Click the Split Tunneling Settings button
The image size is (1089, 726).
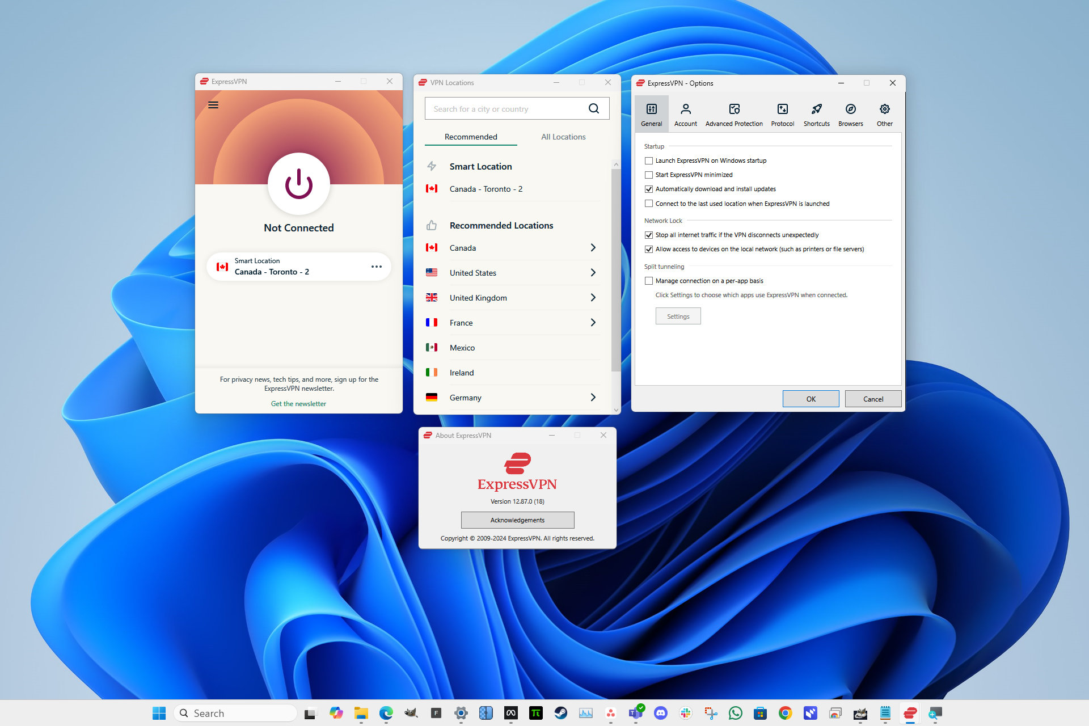pyautogui.click(x=677, y=316)
